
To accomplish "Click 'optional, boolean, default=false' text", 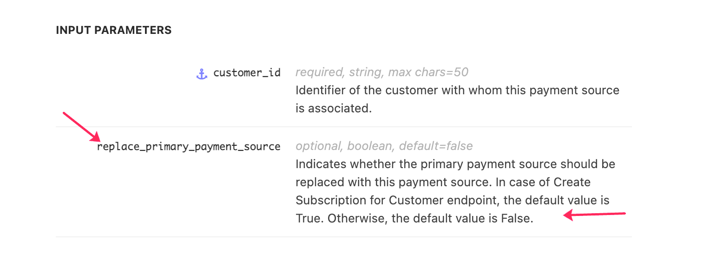I will (x=384, y=146).
